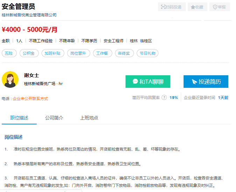Click the 简历平均回复率 label

pyautogui.click(x=146, y=98)
